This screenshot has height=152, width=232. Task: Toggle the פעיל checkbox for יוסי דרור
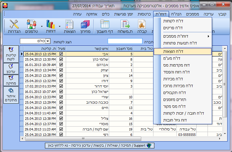point(61,86)
